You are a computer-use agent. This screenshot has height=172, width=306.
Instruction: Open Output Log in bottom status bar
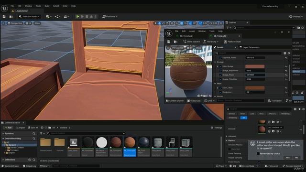(30, 166)
